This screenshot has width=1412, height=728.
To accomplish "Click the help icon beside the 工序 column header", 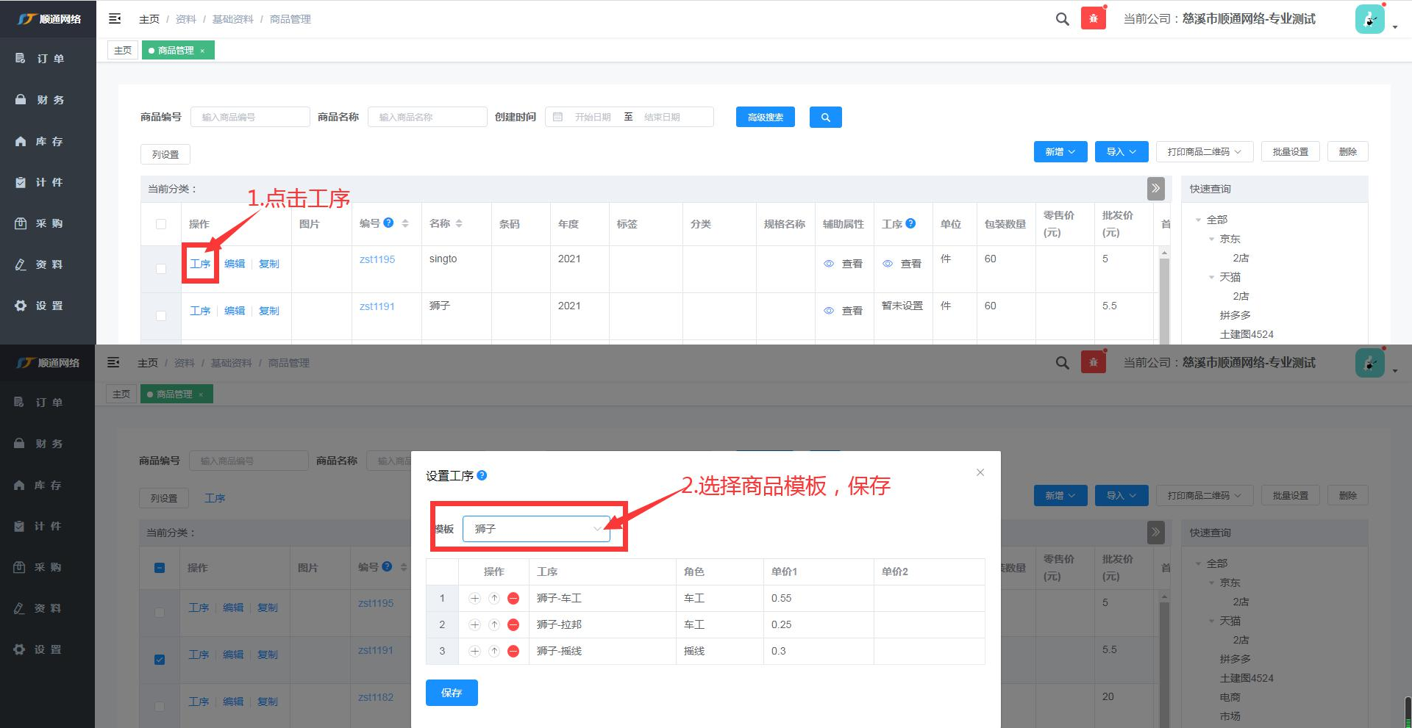I will pos(910,223).
